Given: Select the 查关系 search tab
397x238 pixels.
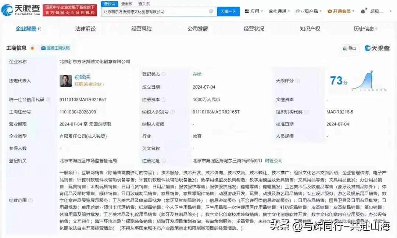Looking at the screenshot, I should pyautogui.click(x=144, y=4).
